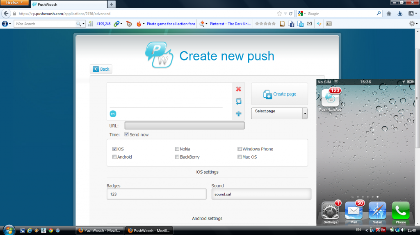This screenshot has height=235, width=420.
Task: Check the Android platform checkbox
Action: point(114,157)
